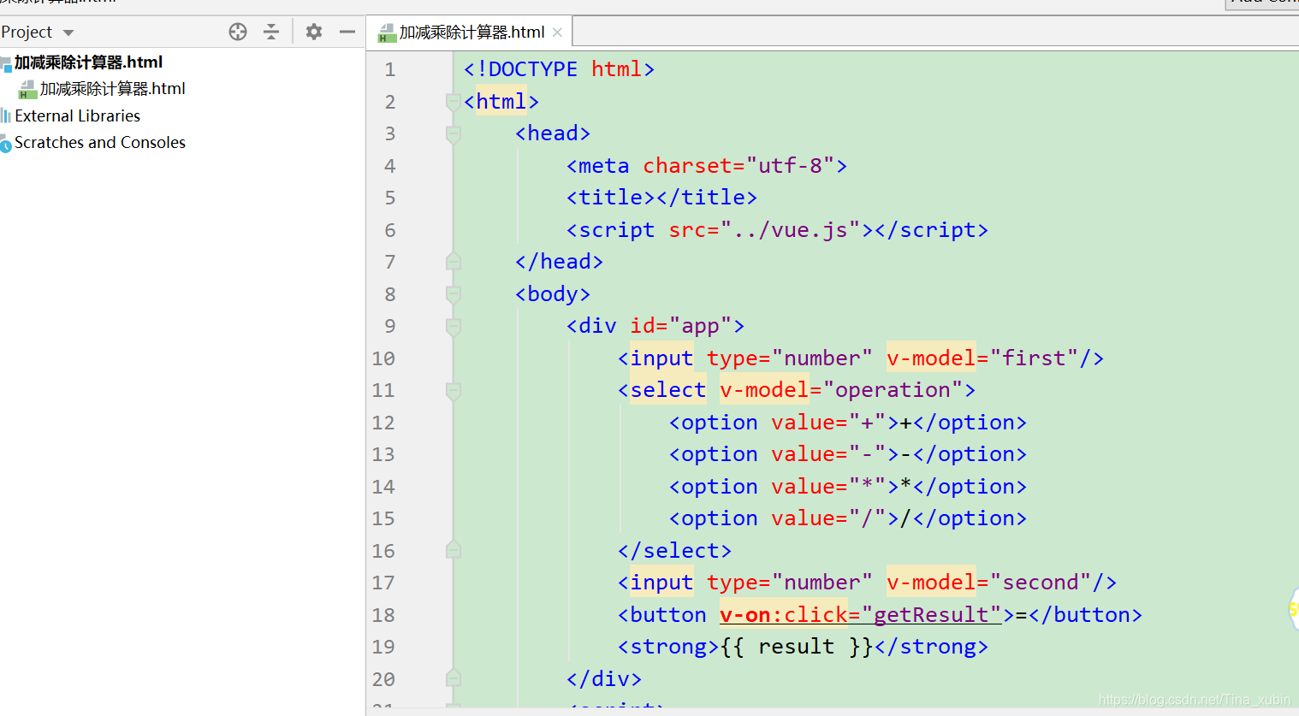Click the id="app" attribute text
This screenshot has width=1299, height=716.
pyautogui.click(x=681, y=326)
